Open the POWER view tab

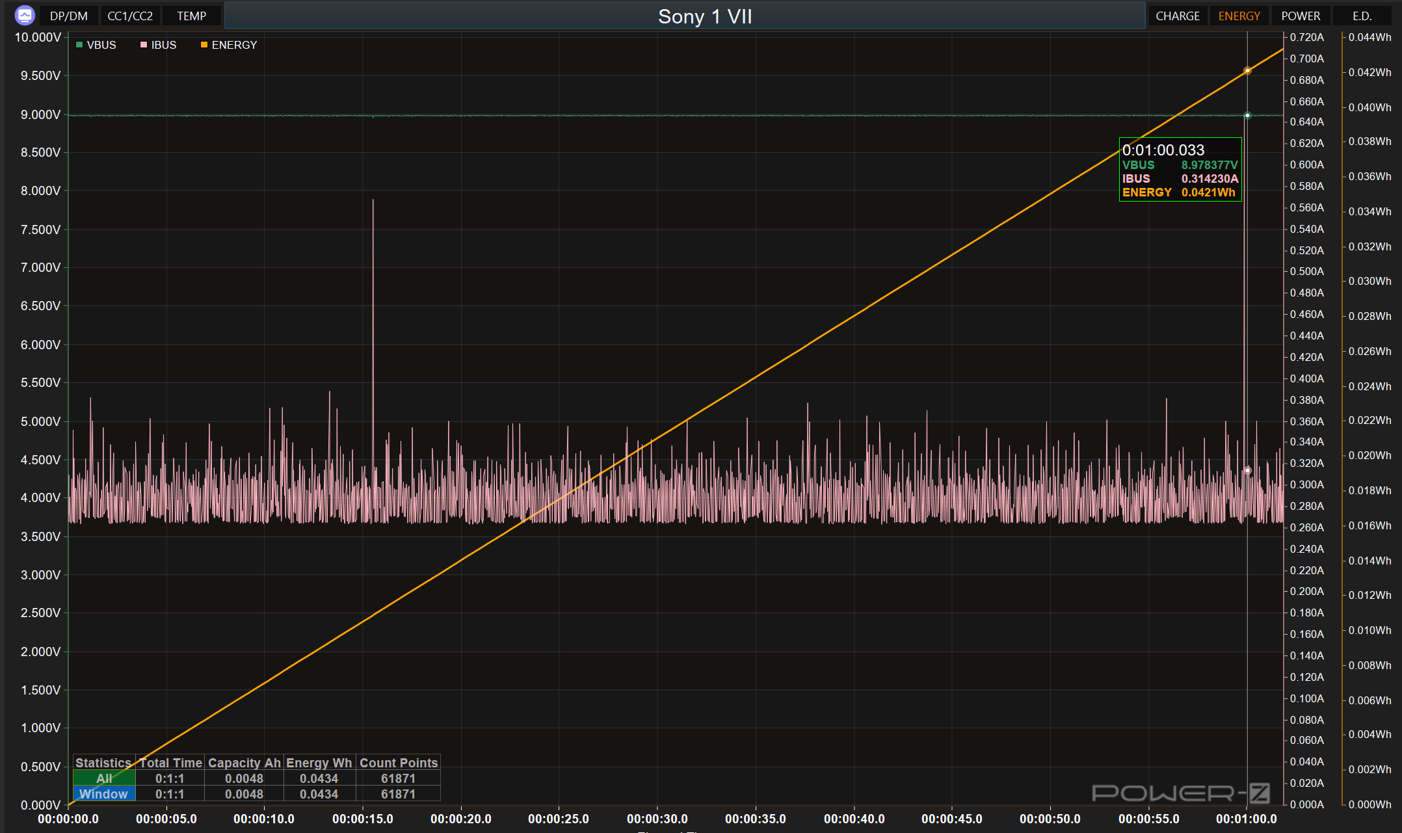point(1300,16)
